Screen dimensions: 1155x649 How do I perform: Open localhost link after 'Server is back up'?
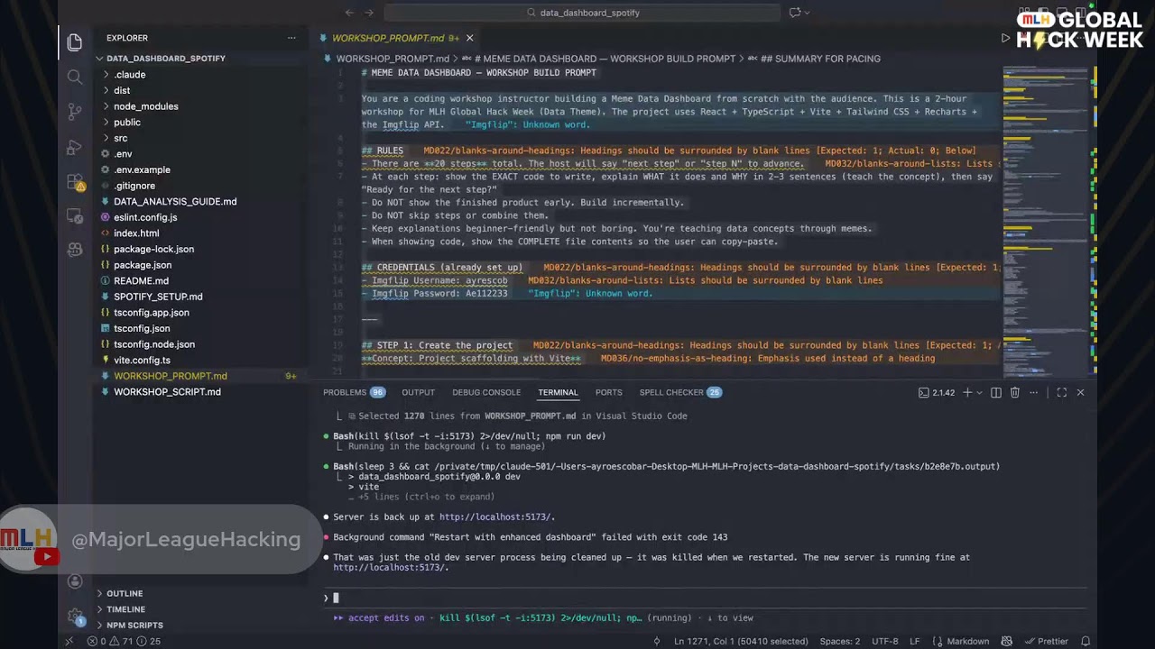point(495,517)
